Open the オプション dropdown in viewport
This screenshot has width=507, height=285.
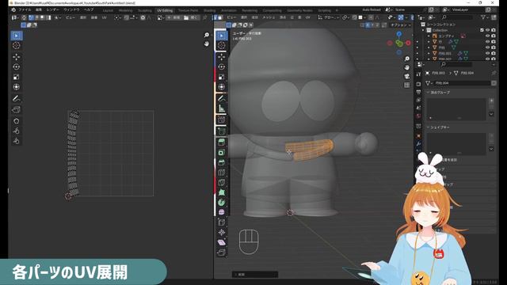tap(401, 25)
